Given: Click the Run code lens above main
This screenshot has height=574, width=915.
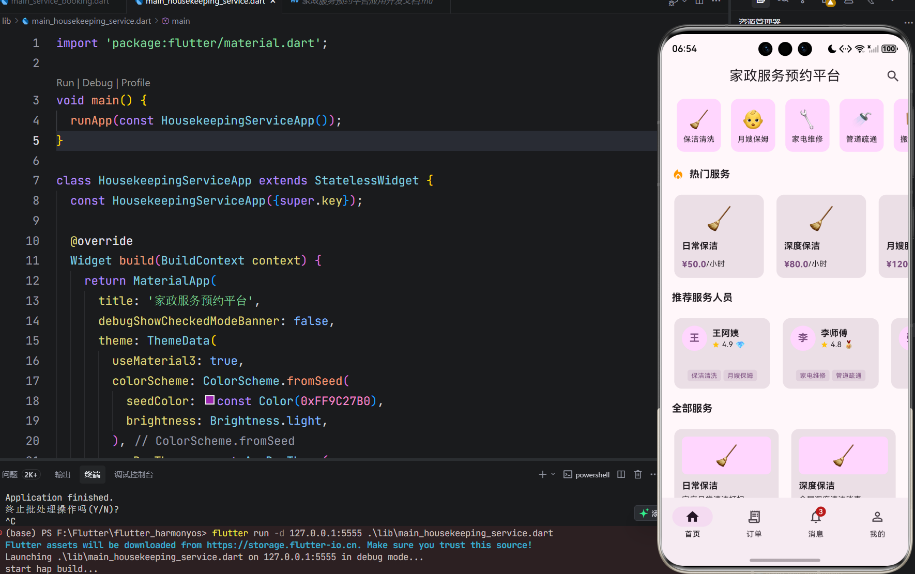Looking at the screenshot, I should [x=65, y=83].
